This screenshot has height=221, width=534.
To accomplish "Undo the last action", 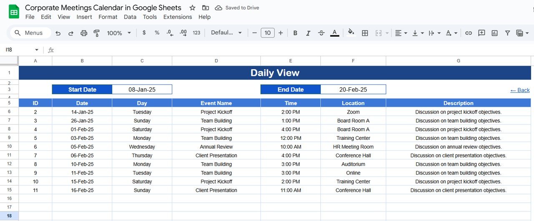I will click(x=58, y=33).
